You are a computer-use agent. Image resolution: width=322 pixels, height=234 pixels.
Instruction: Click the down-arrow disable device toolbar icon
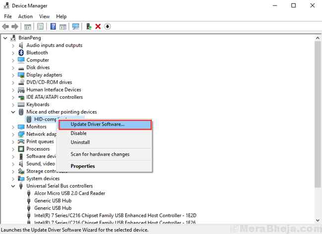[107, 26]
